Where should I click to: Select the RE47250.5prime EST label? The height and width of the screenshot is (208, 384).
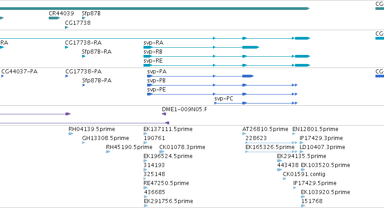167,183
